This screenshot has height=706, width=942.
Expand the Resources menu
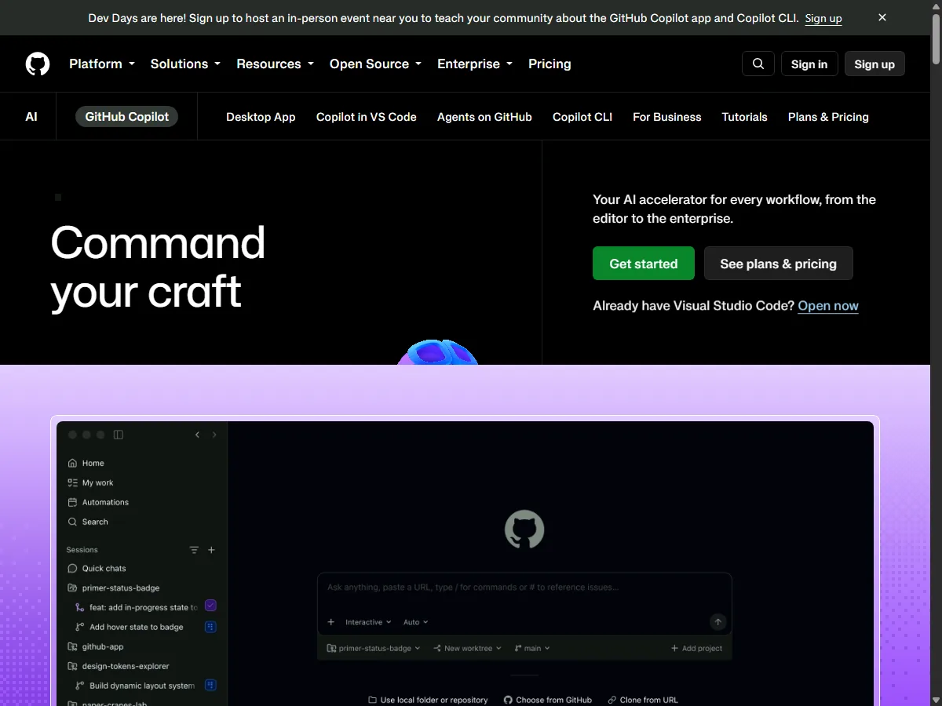275,64
